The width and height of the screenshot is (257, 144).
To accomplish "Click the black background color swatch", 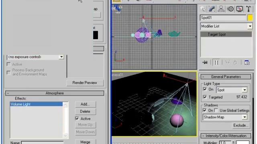I will coord(96,35).
